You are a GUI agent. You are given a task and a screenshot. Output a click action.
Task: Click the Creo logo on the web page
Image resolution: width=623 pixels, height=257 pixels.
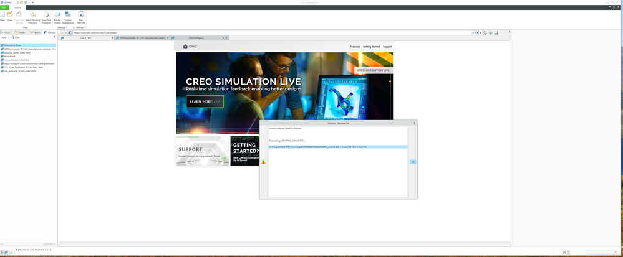[x=190, y=47]
